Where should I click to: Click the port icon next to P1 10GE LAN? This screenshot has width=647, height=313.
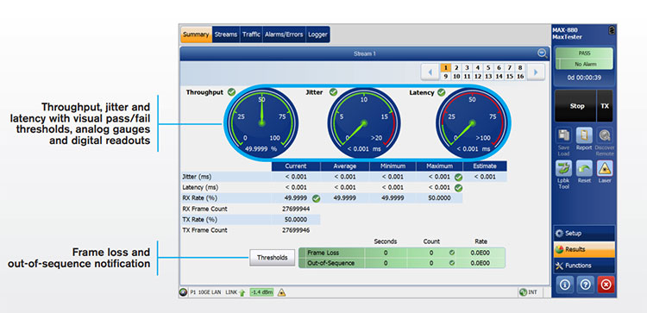tap(184, 292)
